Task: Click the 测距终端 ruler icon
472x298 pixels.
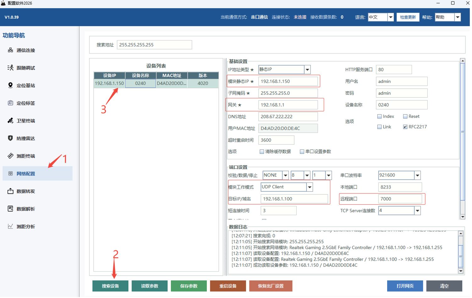Action: click(x=10, y=156)
